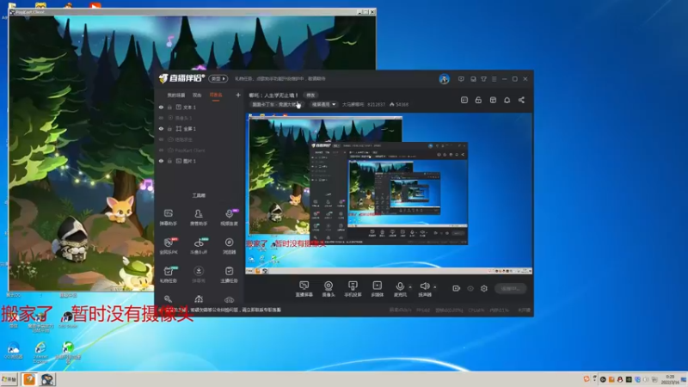688x387 pixels.
Task: Click the user avatar in title bar
Action: (444, 79)
